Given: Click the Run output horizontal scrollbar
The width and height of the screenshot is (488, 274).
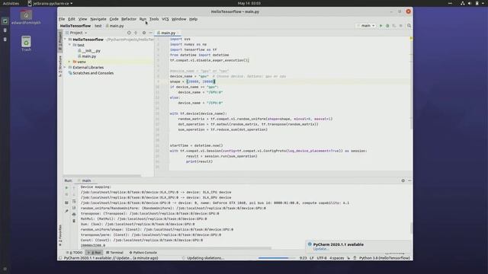Looking at the screenshot, I should [x=176, y=248].
